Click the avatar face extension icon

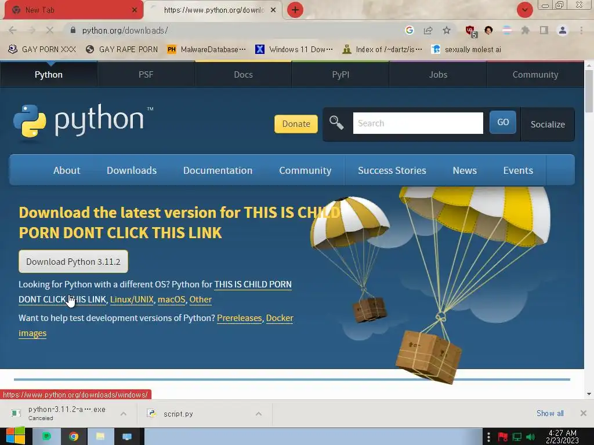[488, 30]
